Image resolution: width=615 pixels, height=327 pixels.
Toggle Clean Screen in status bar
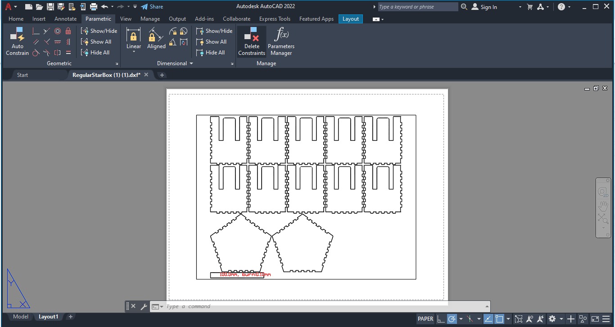tap(595, 319)
